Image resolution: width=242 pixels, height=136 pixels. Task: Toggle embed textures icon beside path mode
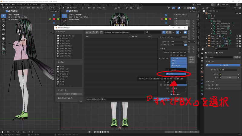click(x=185, y=42)
